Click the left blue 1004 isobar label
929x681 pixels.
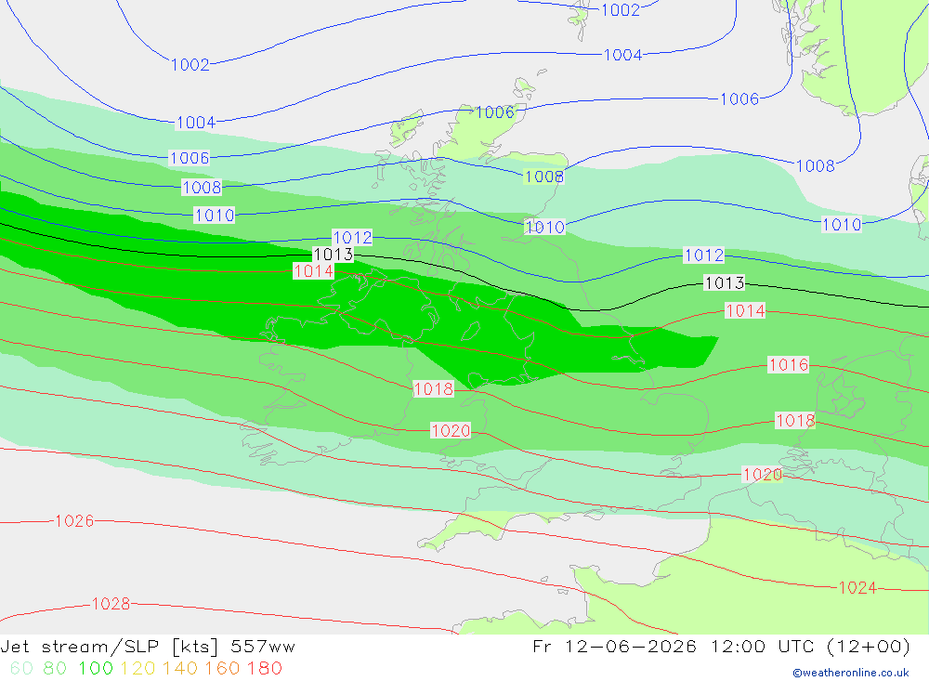[x=195, y=123]
